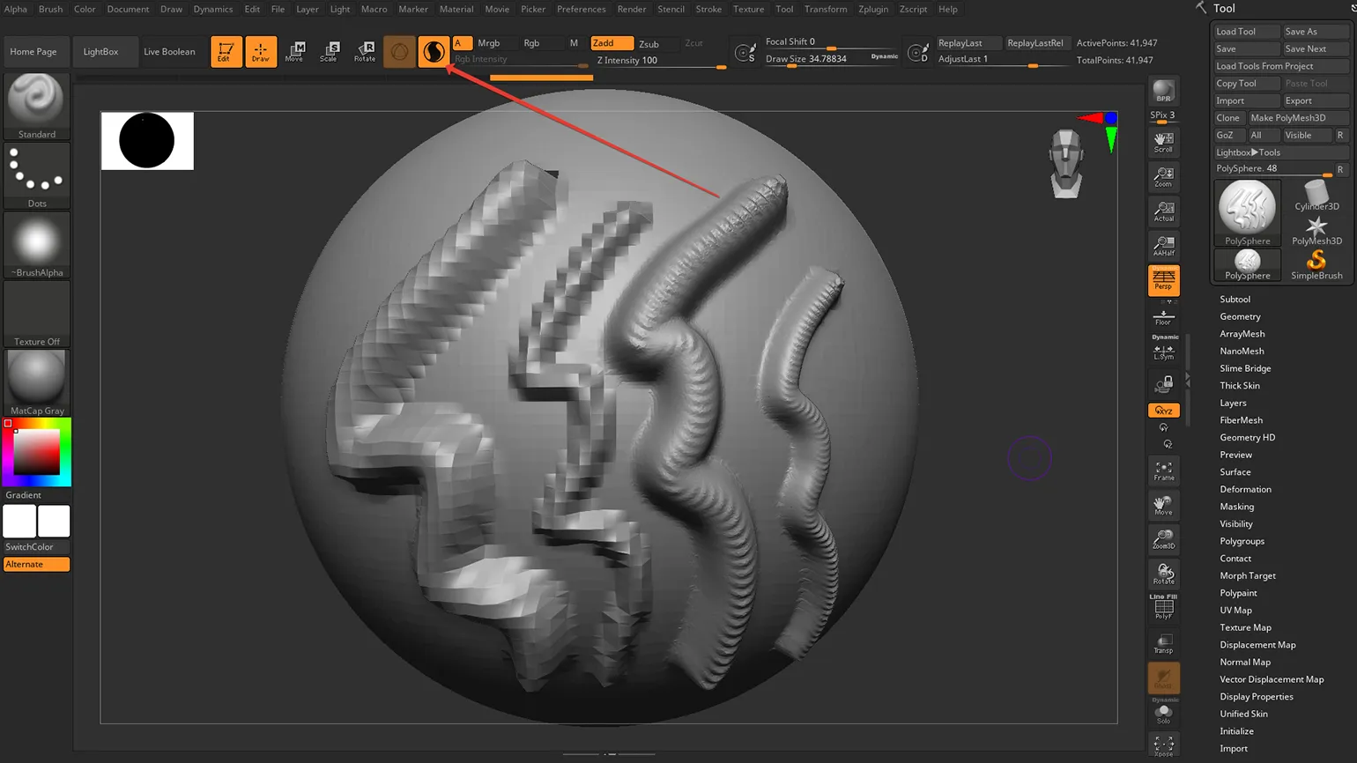
Task: Select the Scale transform tool
Action: (x=330, y=51)
